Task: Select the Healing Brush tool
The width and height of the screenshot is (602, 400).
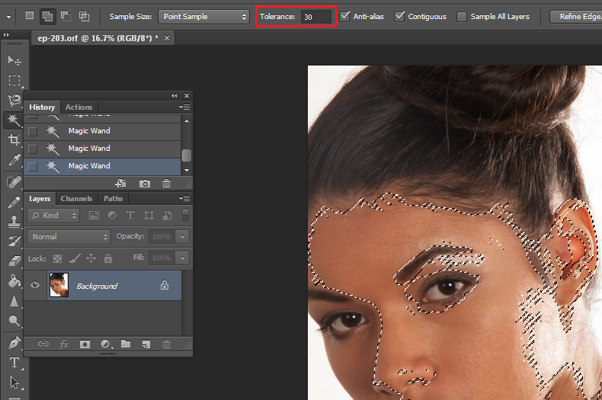Action: 14,181
